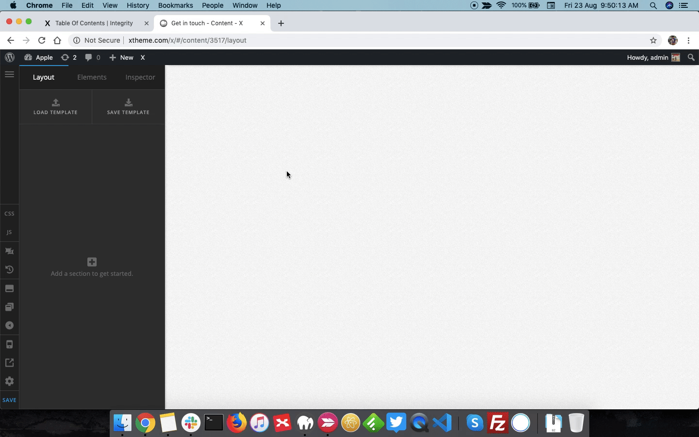The height and width of the screenshot is (437, 699).
Task: Go forward in browser history
Action: (x=26, y=40)
